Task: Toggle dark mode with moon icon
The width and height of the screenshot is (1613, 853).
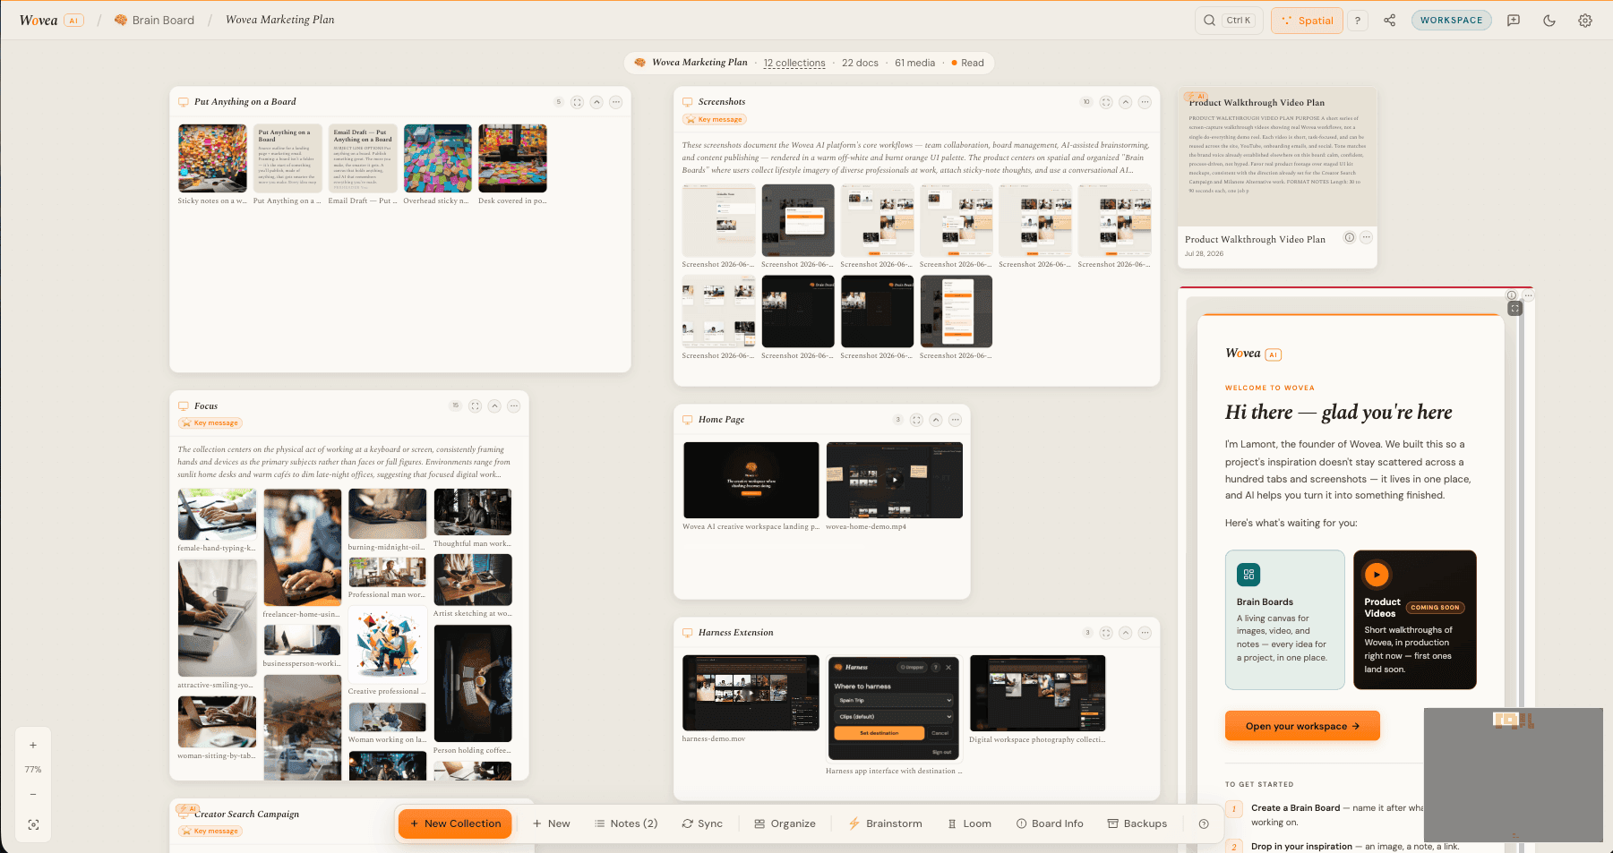Action: tap(1549, 21)
